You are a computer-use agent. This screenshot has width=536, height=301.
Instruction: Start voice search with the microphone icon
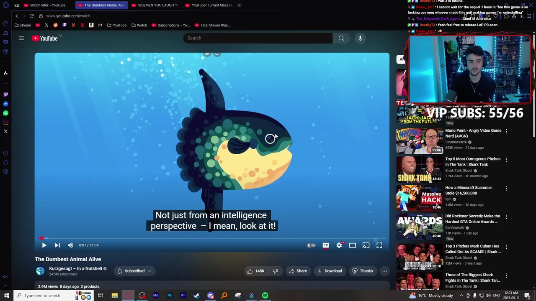click(x=360, y=38)
